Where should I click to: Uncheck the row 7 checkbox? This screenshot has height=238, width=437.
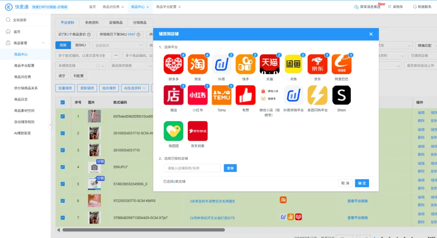coord(63,218)
